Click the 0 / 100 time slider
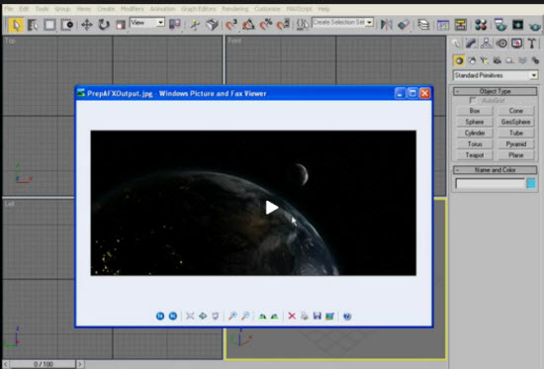 tap(44, 364)
